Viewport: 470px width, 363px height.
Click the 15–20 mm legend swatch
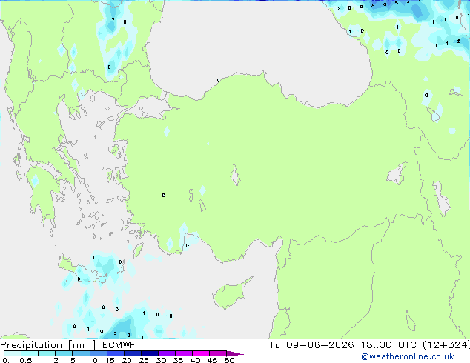[x=115, y=353]
